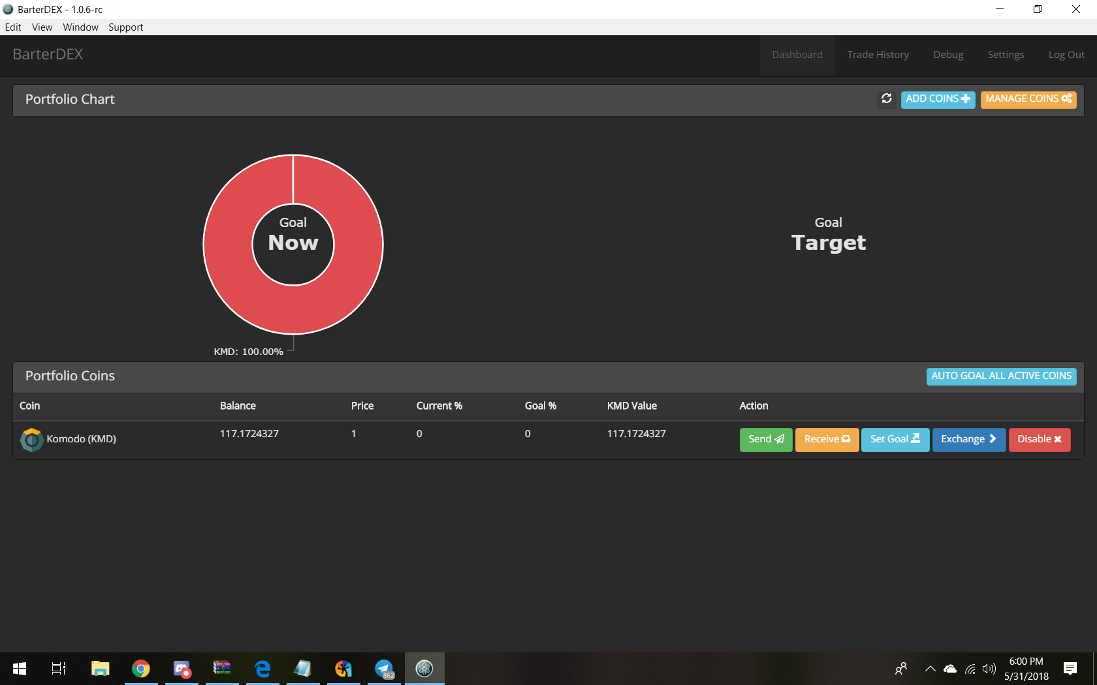Open the Support menu

(x=125, y=27)
